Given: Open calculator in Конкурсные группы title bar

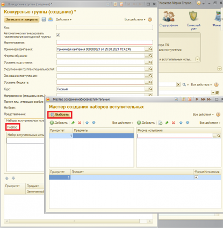Looking at the screenshot, I should pos(115,4).
